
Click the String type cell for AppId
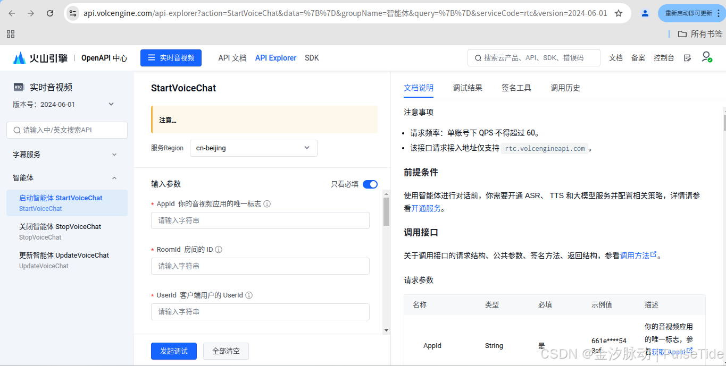pyautogui.click(x=494, y=346)
